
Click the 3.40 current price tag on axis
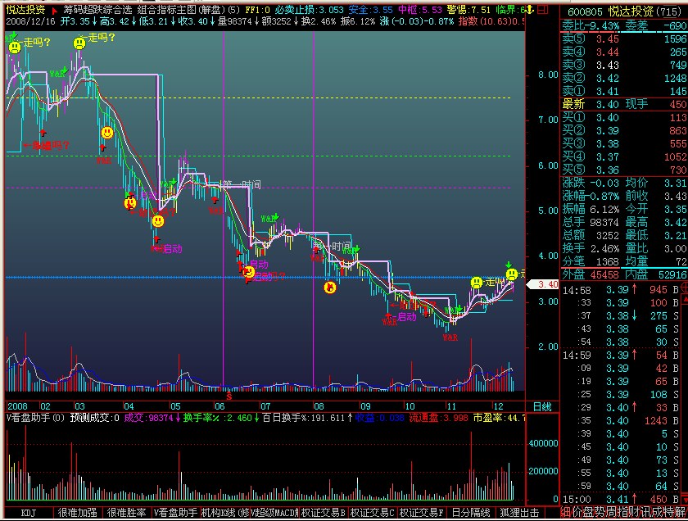coord(542,284)
